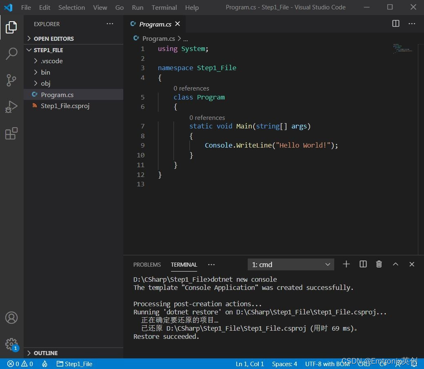Open the File menu
Viewport: 424px width, 369px height.
pos(26,7)
